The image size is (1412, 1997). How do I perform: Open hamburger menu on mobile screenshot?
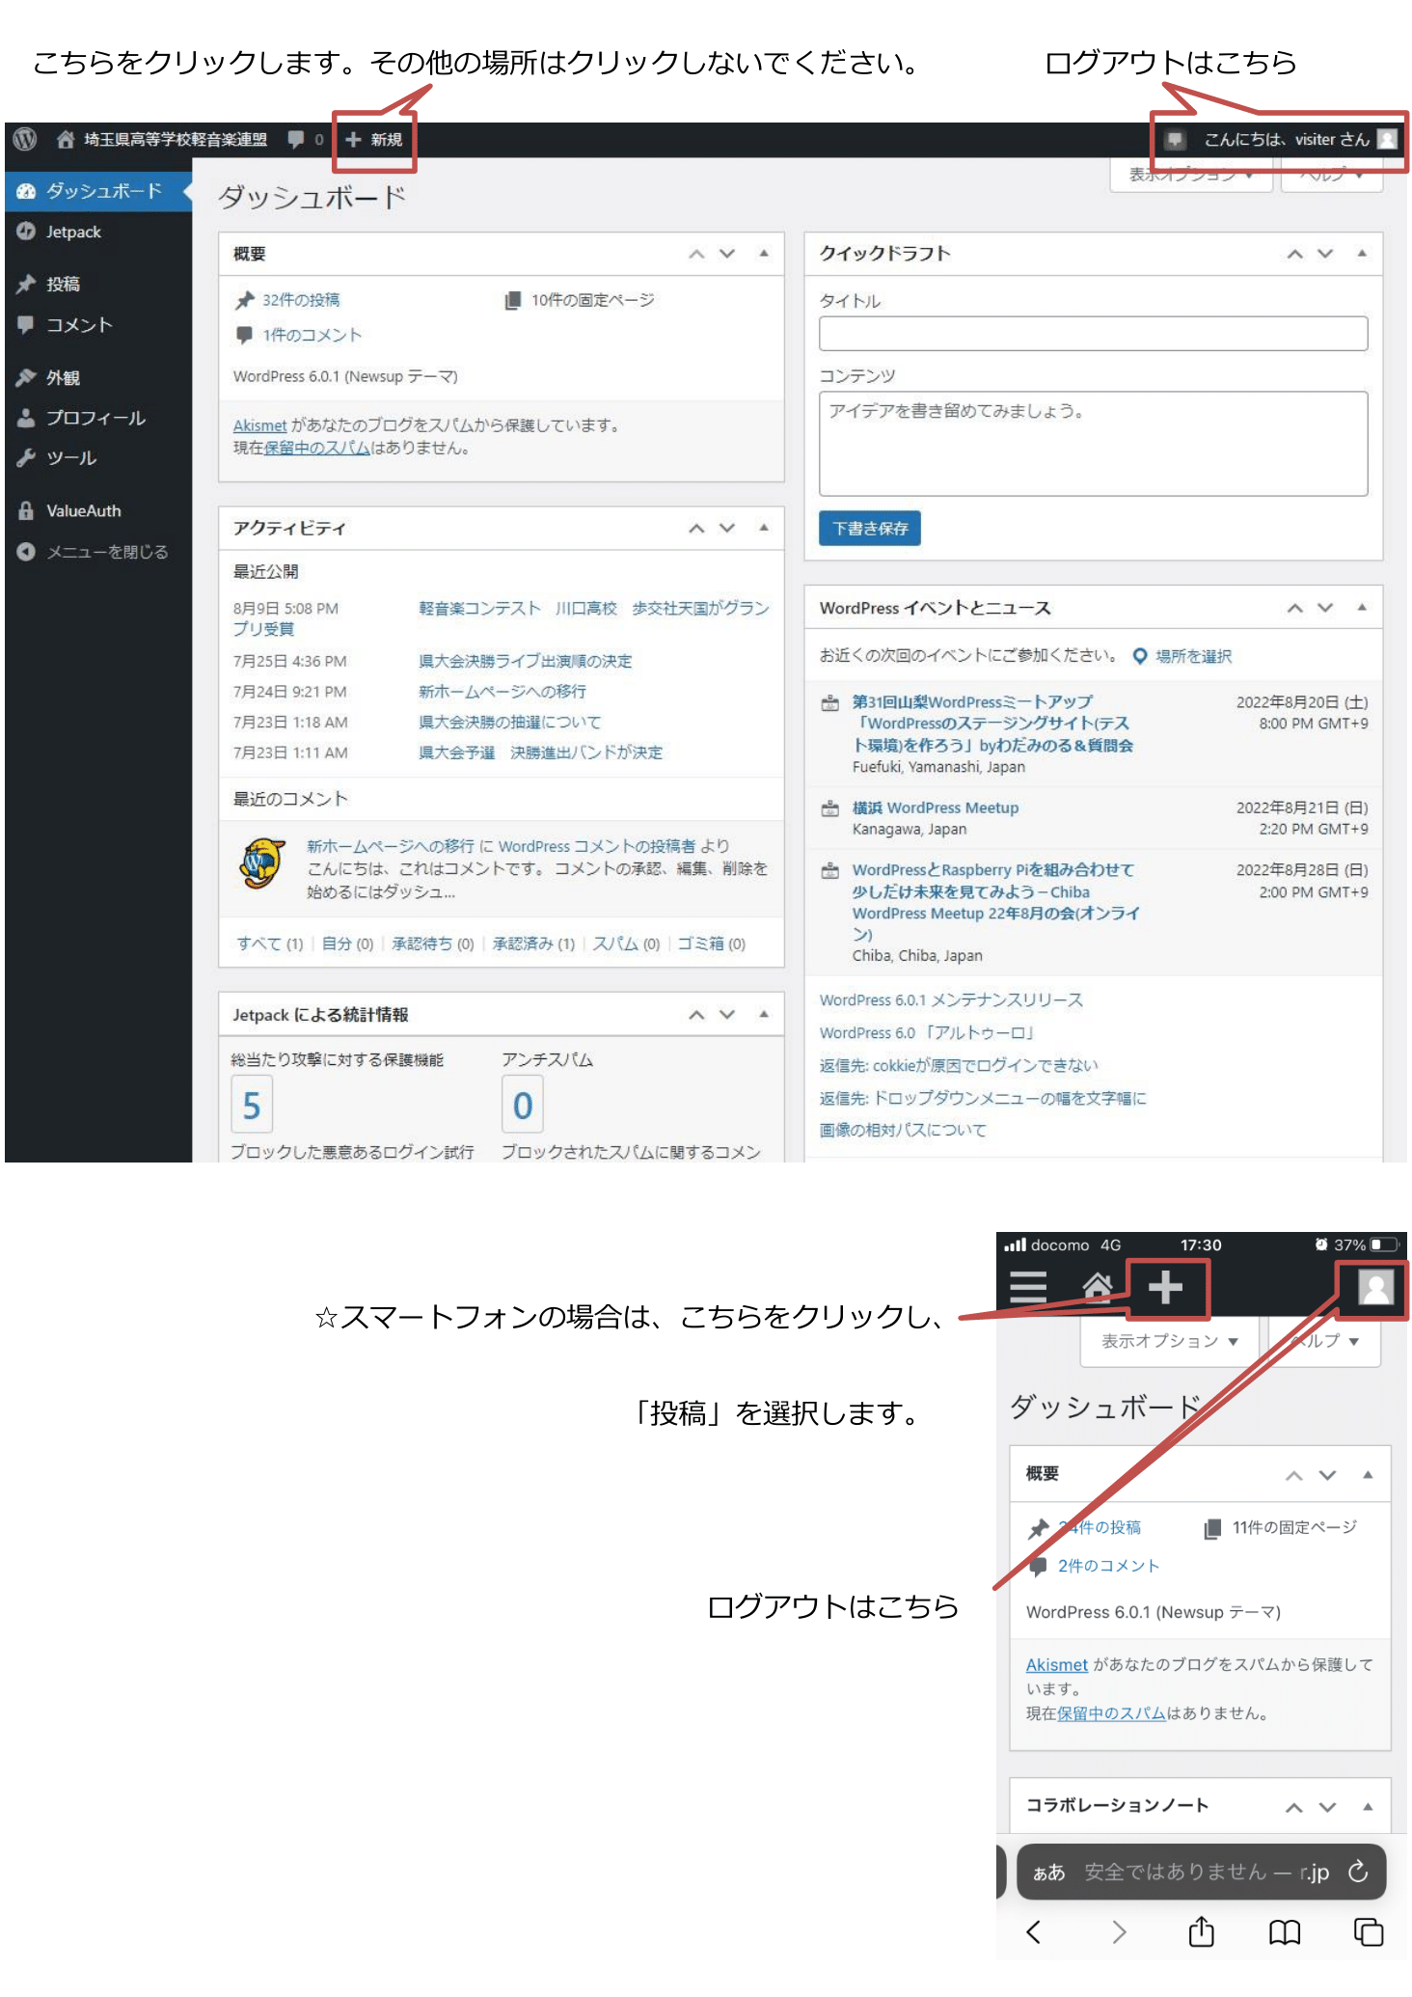click(1027, 1288)
